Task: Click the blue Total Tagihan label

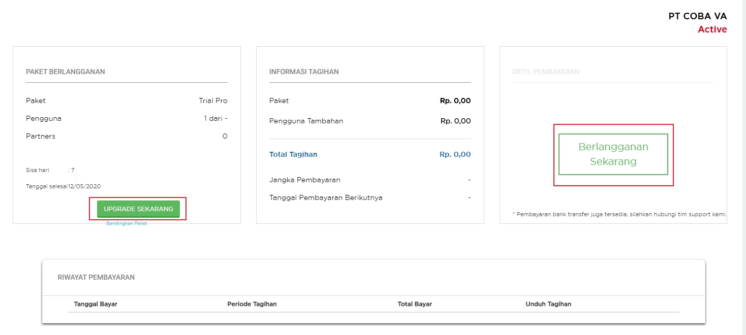Action: 293,154
